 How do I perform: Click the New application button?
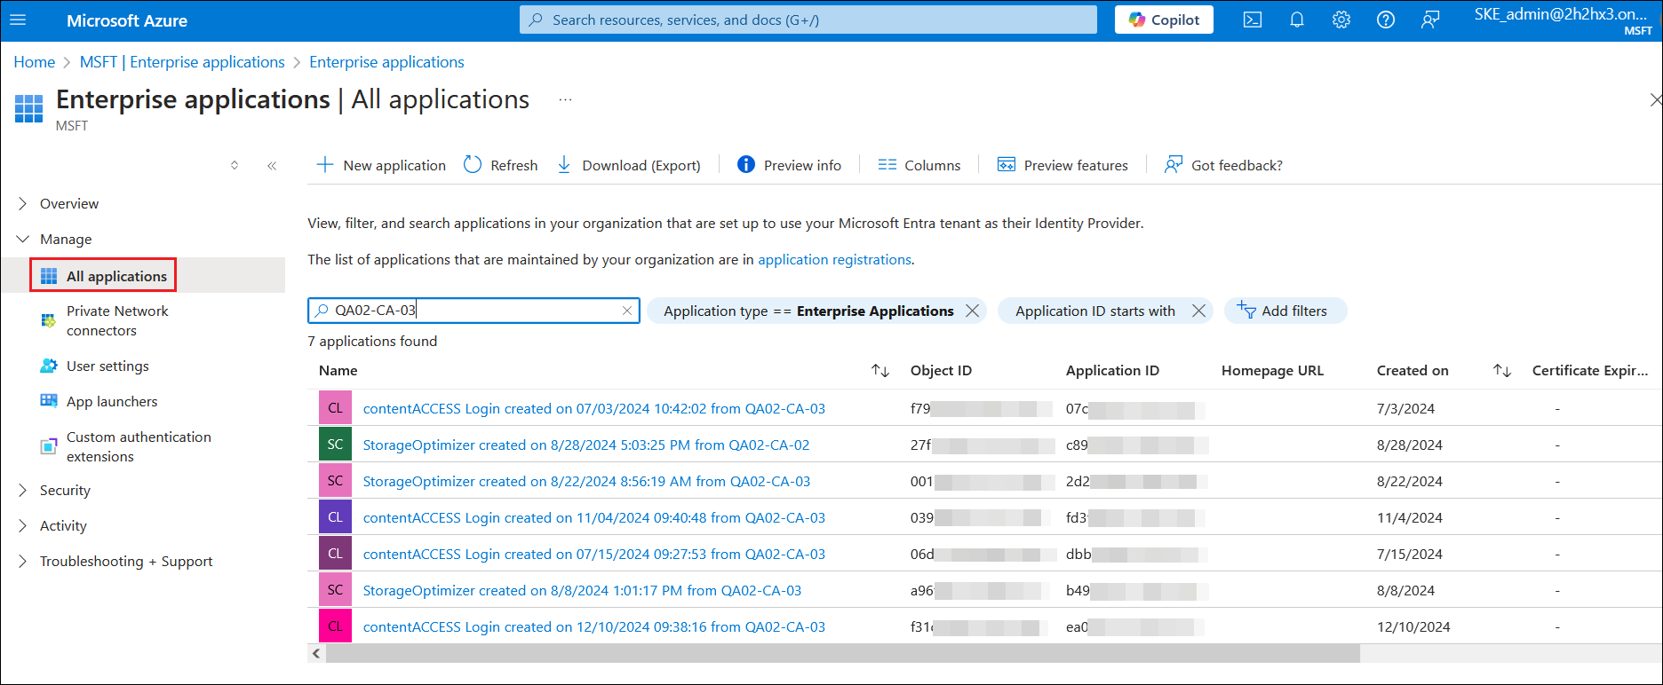382,165
